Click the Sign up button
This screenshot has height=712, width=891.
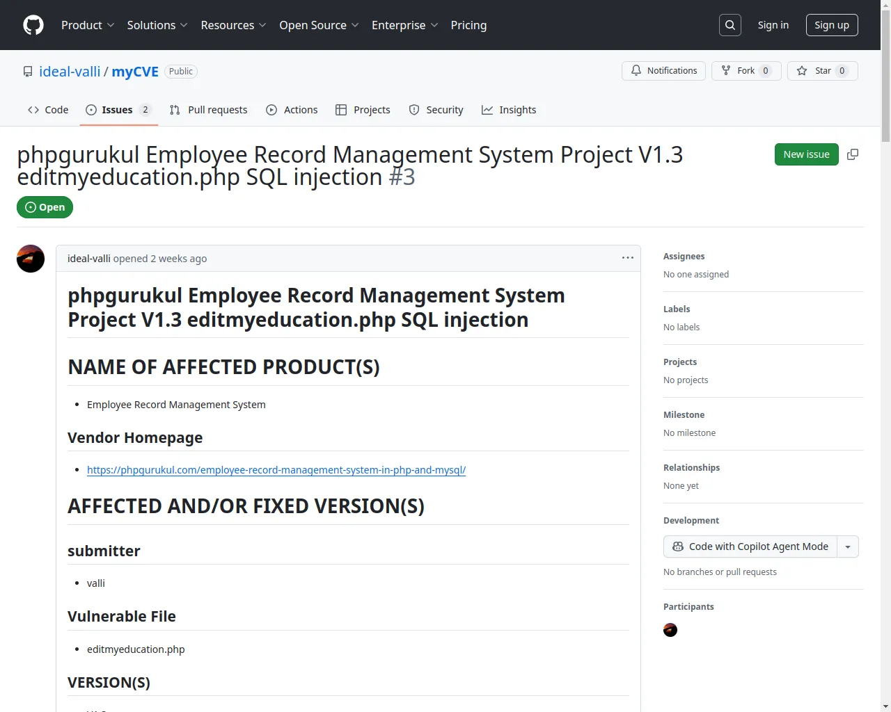[832, 25]
